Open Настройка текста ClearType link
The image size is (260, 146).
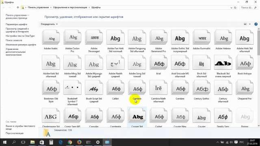click(20, 36)
